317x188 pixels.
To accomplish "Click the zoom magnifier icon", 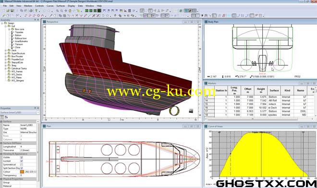I will [x=58, y=11].
